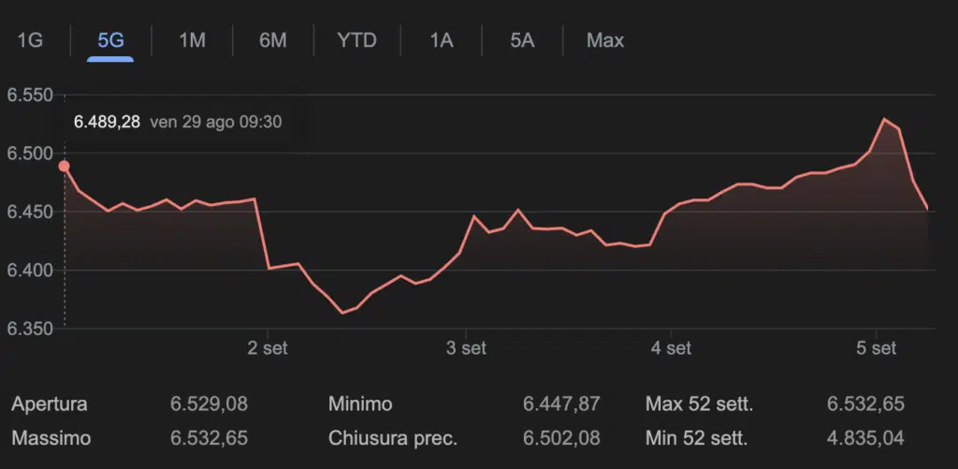Click the Min 52 sett. value 4.835,04

864,437
